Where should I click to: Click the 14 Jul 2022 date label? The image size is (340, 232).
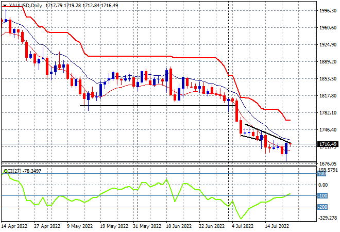pyautogui.click(x=277, y=226)
